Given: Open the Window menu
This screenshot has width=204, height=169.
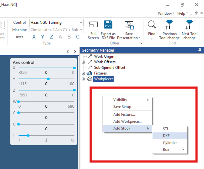Looking at the screenshot, I should click(x=166, y=13).
